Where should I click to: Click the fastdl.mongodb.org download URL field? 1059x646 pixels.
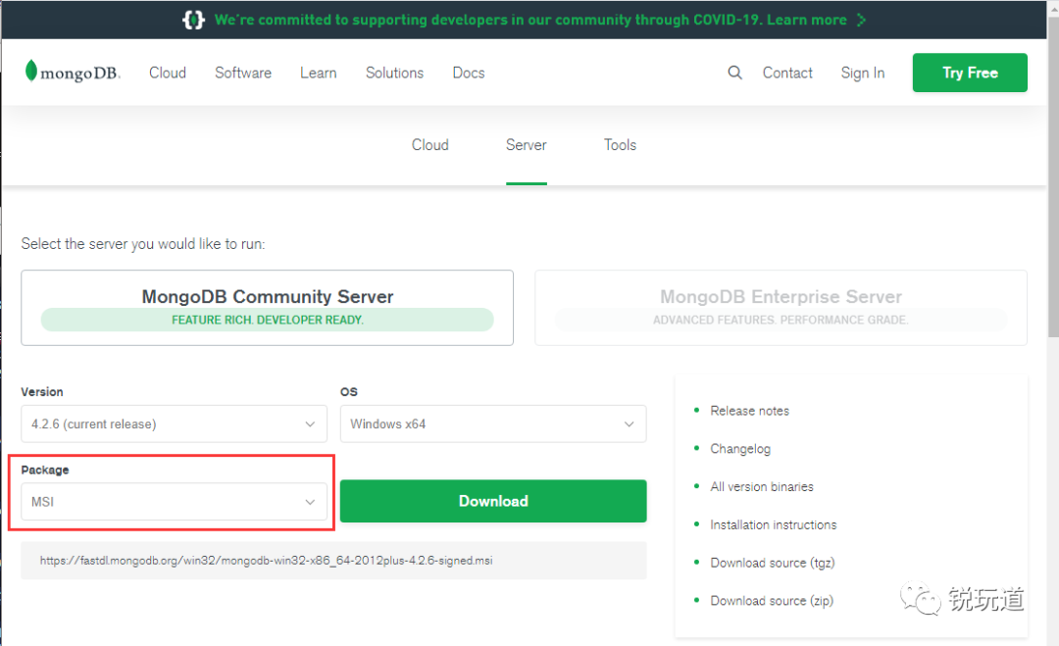coord(333,561)
